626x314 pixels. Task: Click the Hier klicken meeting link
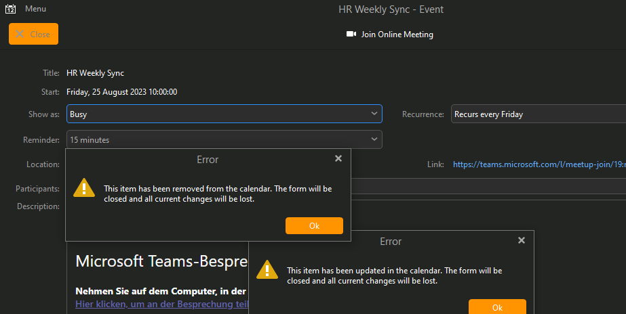(161, 304)
